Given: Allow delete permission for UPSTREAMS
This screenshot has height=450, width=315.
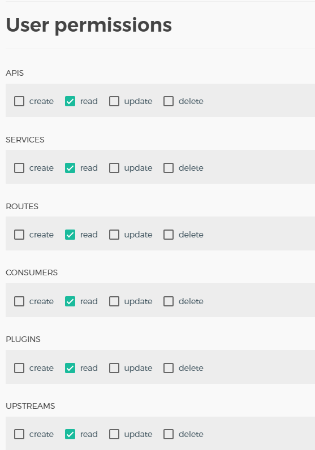Looking at the screenshot, I should (x=169, y=434).
